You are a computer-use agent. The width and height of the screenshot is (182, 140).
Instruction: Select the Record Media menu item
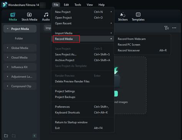[x=83, y=39]
